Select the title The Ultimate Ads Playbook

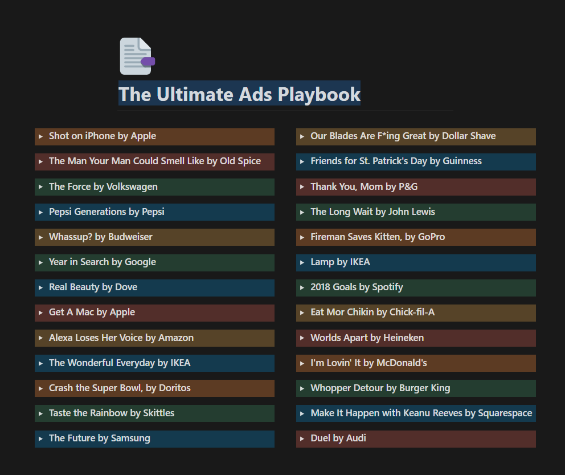point(239,94)
